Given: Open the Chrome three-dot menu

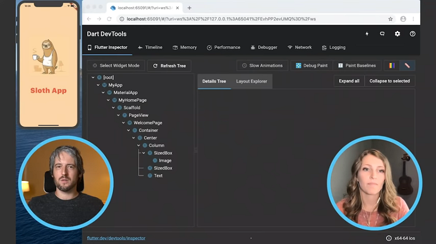Looking at the screenshot, I should pos(413,19).
